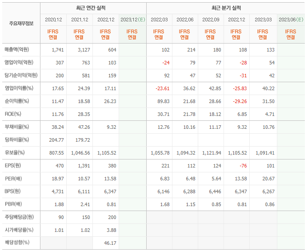Click the 주당배당금(원) row label
Screen dimensions: 308x251
tap(19, 217)
